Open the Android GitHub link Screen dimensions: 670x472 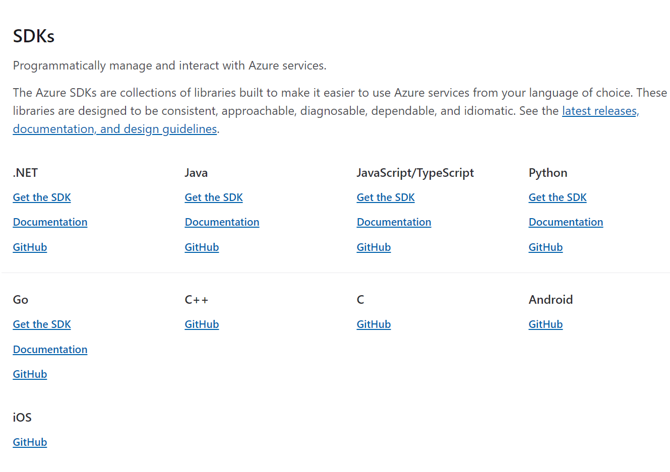[545, 324]
